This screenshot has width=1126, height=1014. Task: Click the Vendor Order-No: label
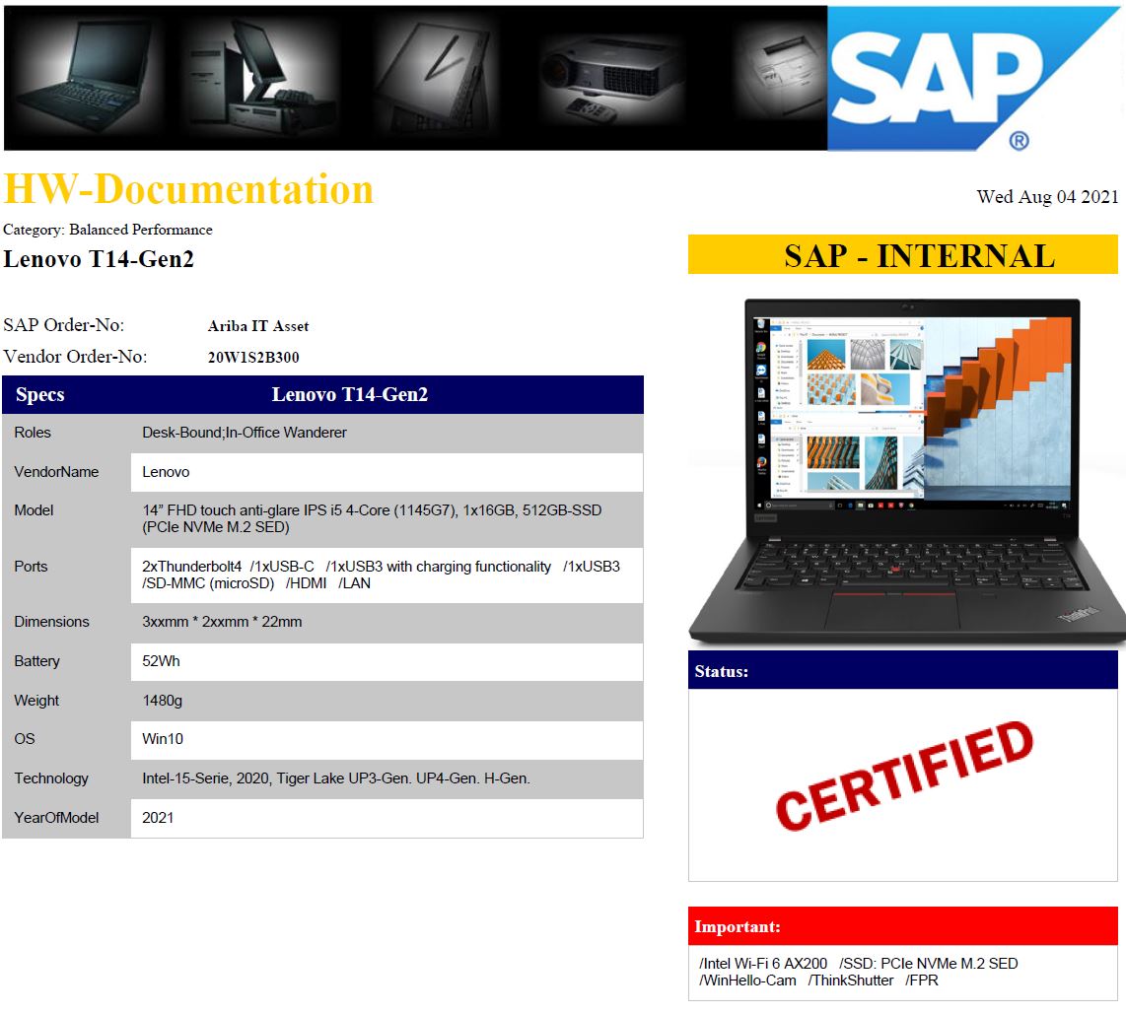pos(75,357)
